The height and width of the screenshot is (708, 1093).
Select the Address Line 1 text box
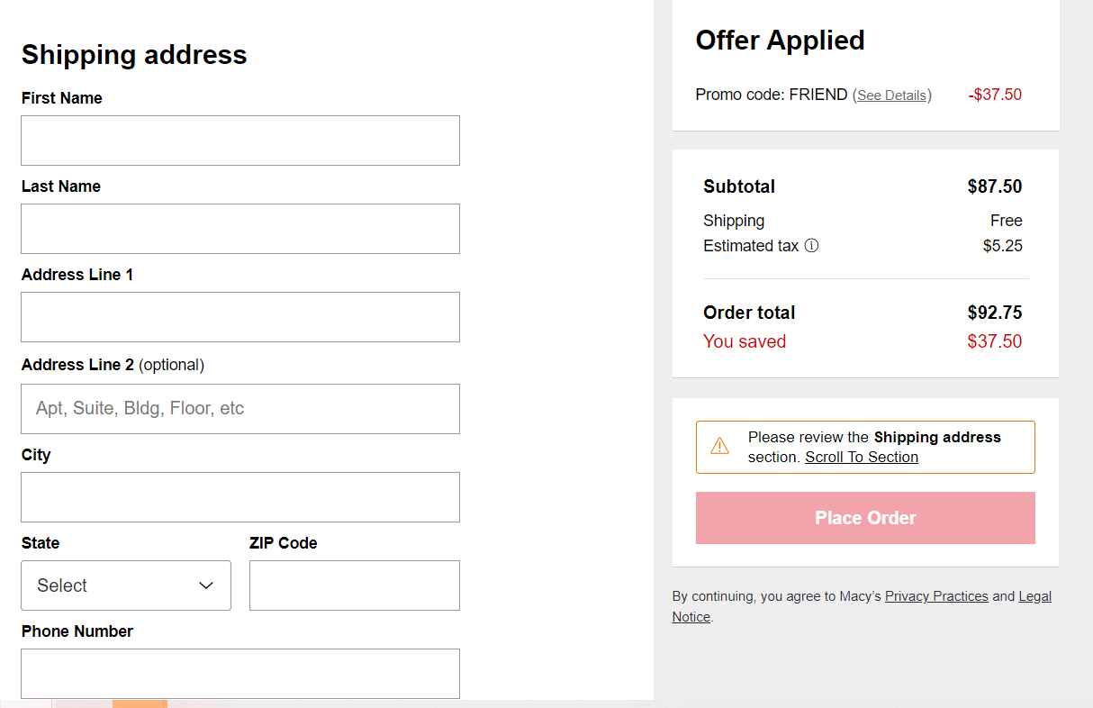coord(240,317)
